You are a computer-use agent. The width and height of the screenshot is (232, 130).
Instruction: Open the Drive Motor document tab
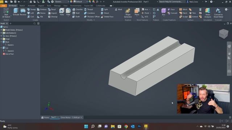point(70,117)
